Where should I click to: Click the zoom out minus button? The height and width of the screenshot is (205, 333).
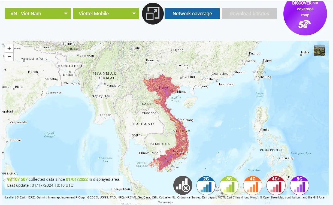(x=9, y=57)
